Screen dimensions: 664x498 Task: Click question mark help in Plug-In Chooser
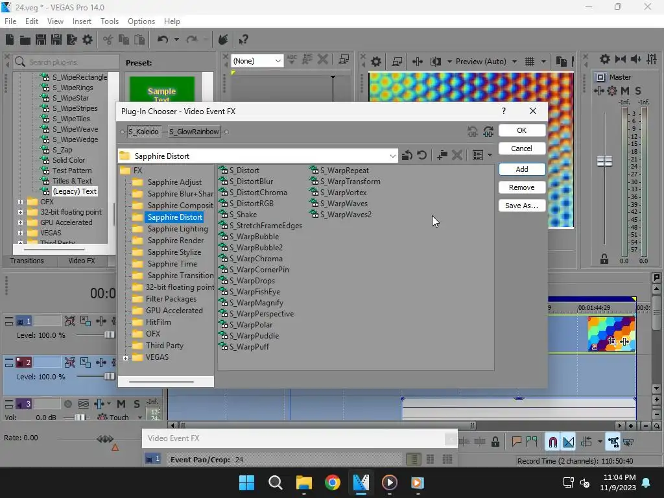coord(503,111)
